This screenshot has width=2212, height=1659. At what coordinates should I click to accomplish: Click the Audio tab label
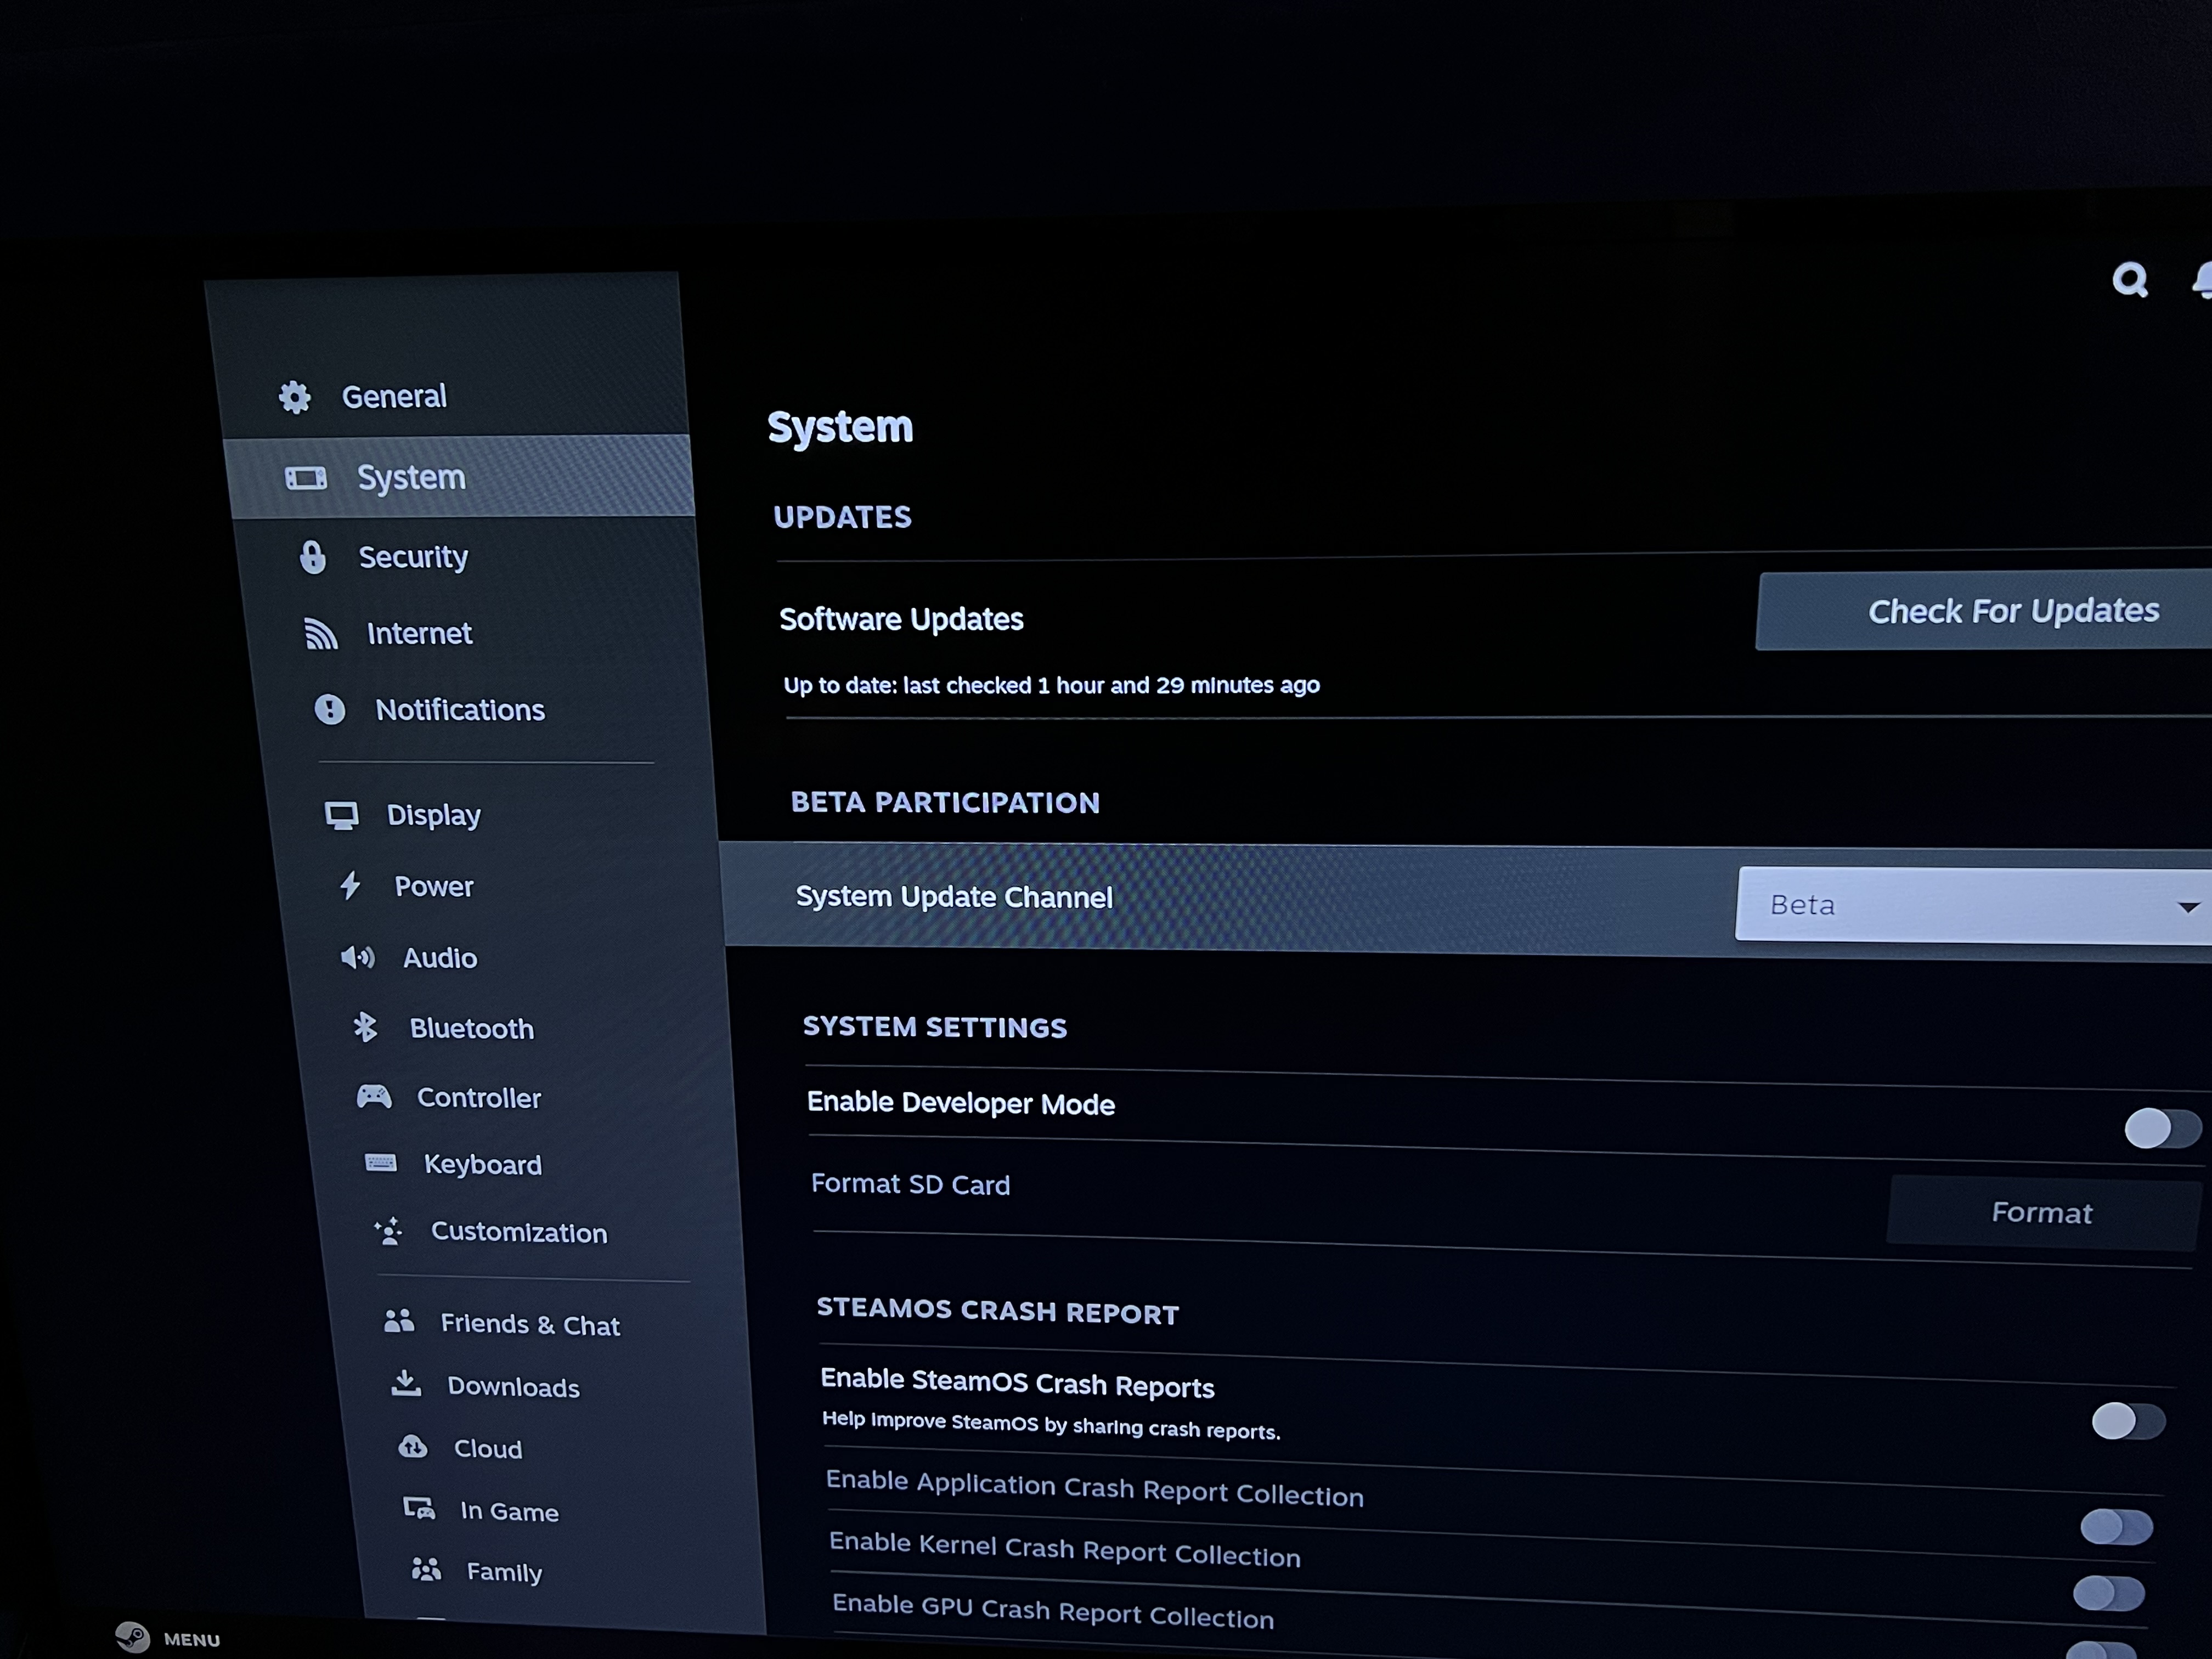click(x=440, y=958)
